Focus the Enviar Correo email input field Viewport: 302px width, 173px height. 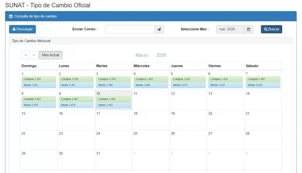pos(130,29)
